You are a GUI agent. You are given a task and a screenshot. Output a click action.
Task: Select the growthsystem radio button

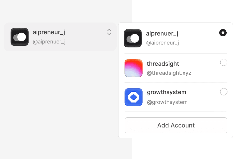click(x=223, y=92)
